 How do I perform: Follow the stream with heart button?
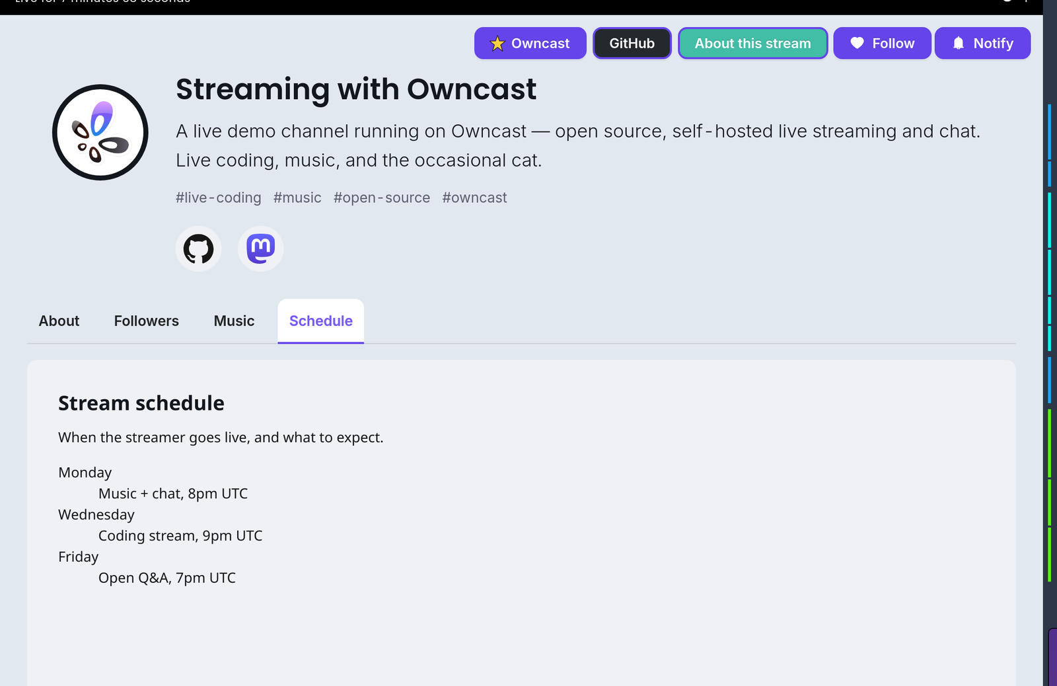[x=883, y=43]
